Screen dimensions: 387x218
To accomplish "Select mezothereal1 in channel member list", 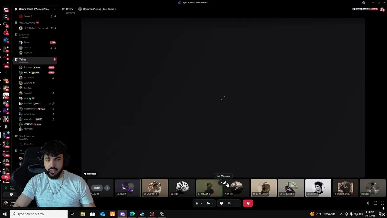I will [37, 109].
